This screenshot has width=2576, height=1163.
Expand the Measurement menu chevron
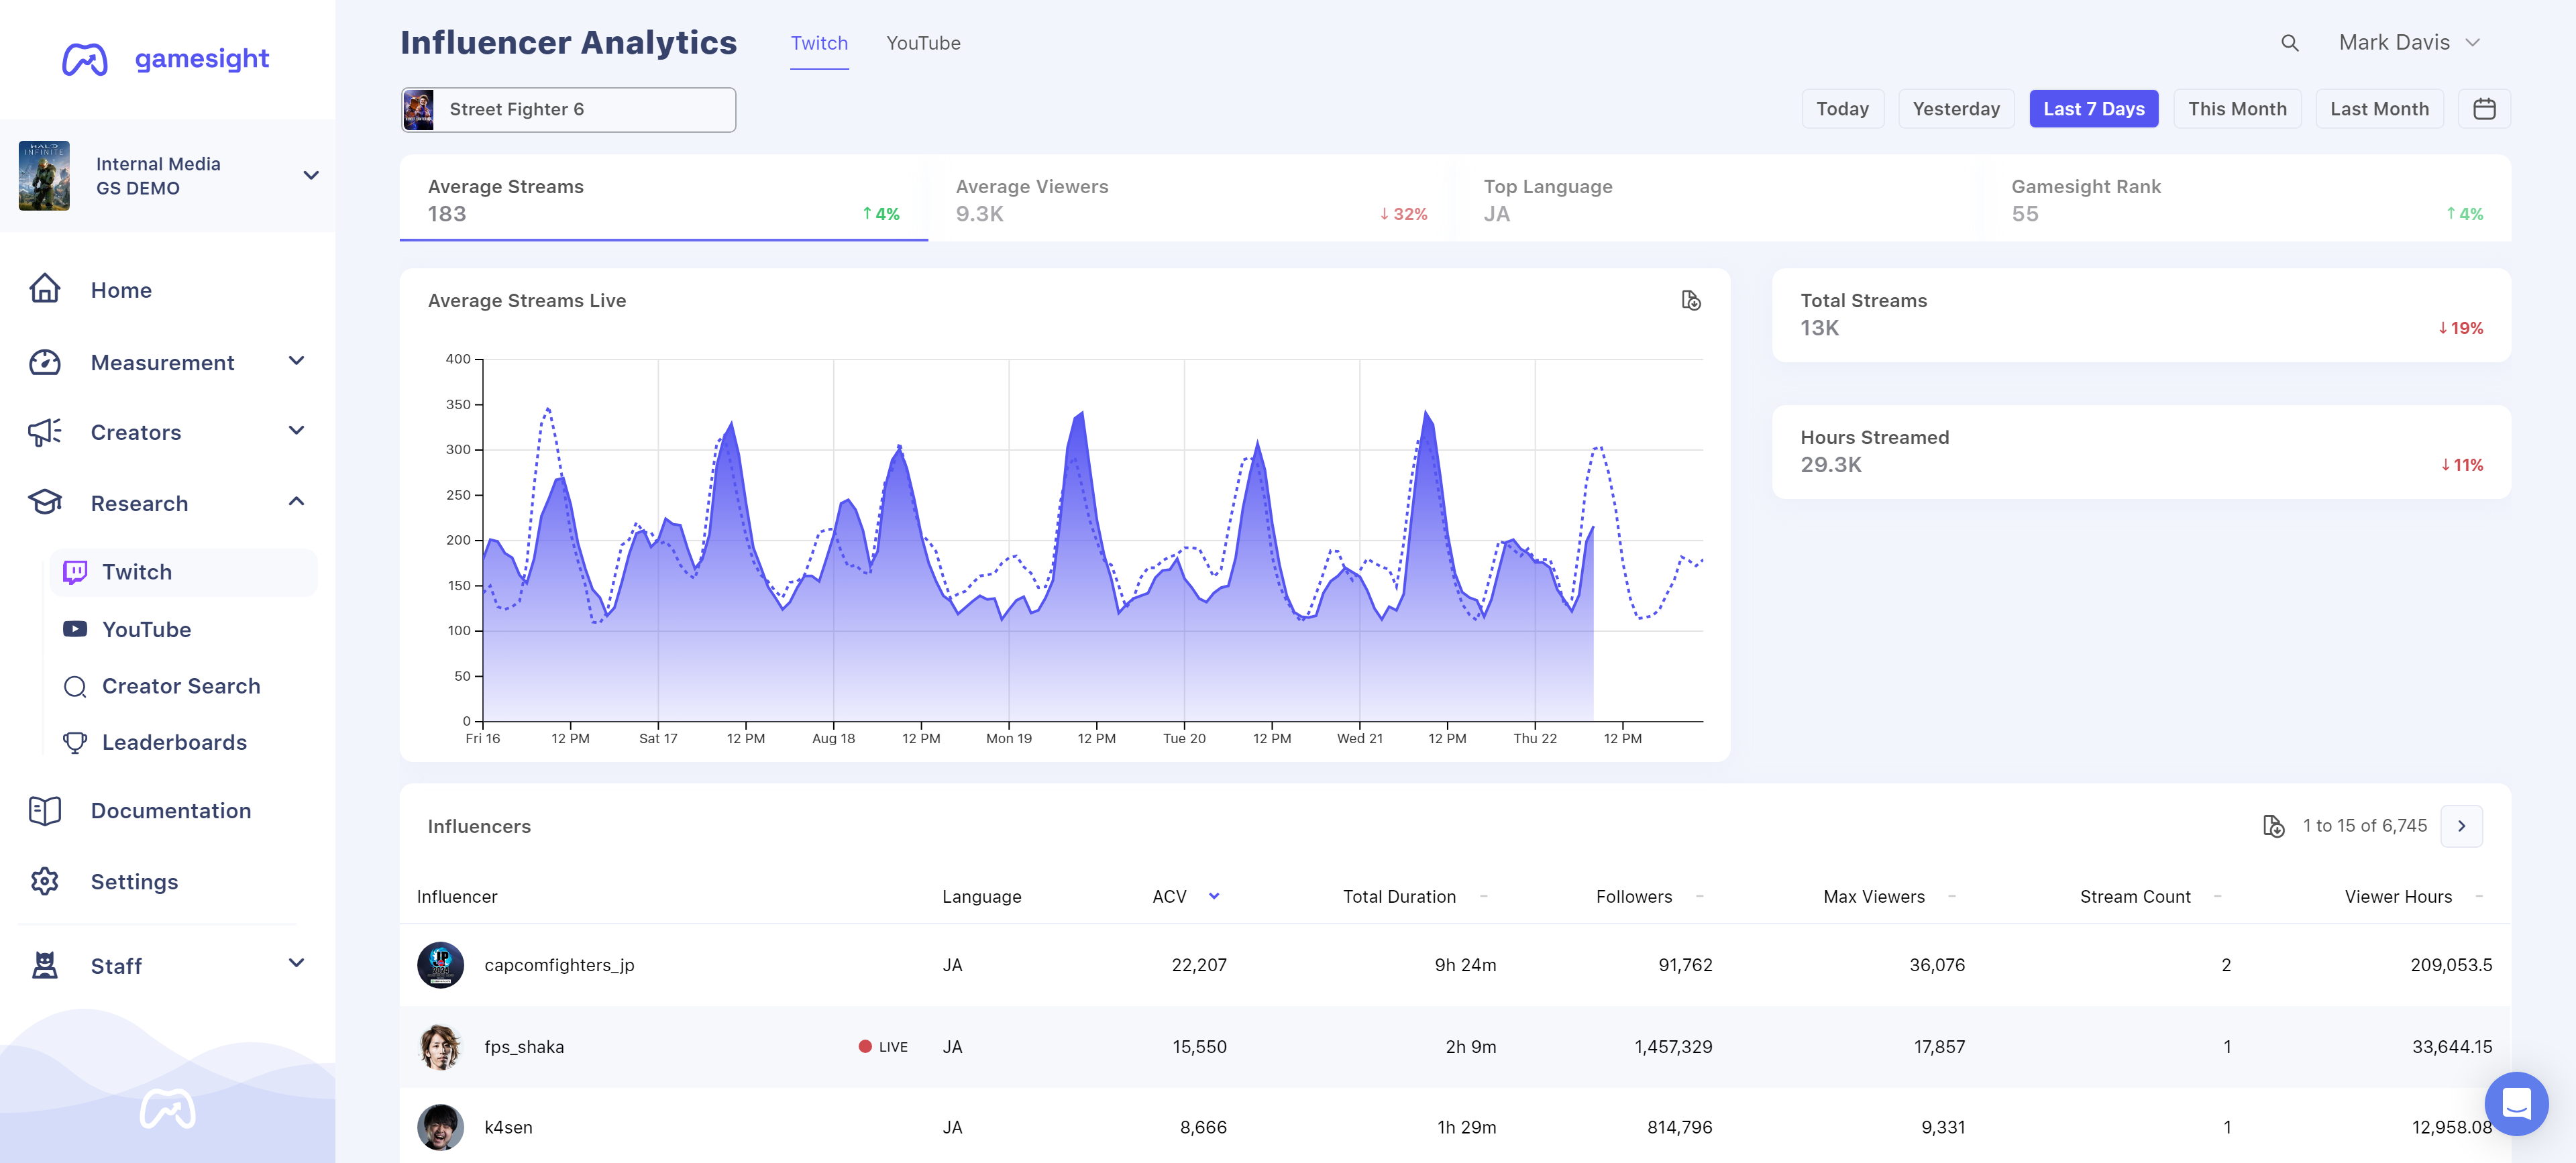296,361
